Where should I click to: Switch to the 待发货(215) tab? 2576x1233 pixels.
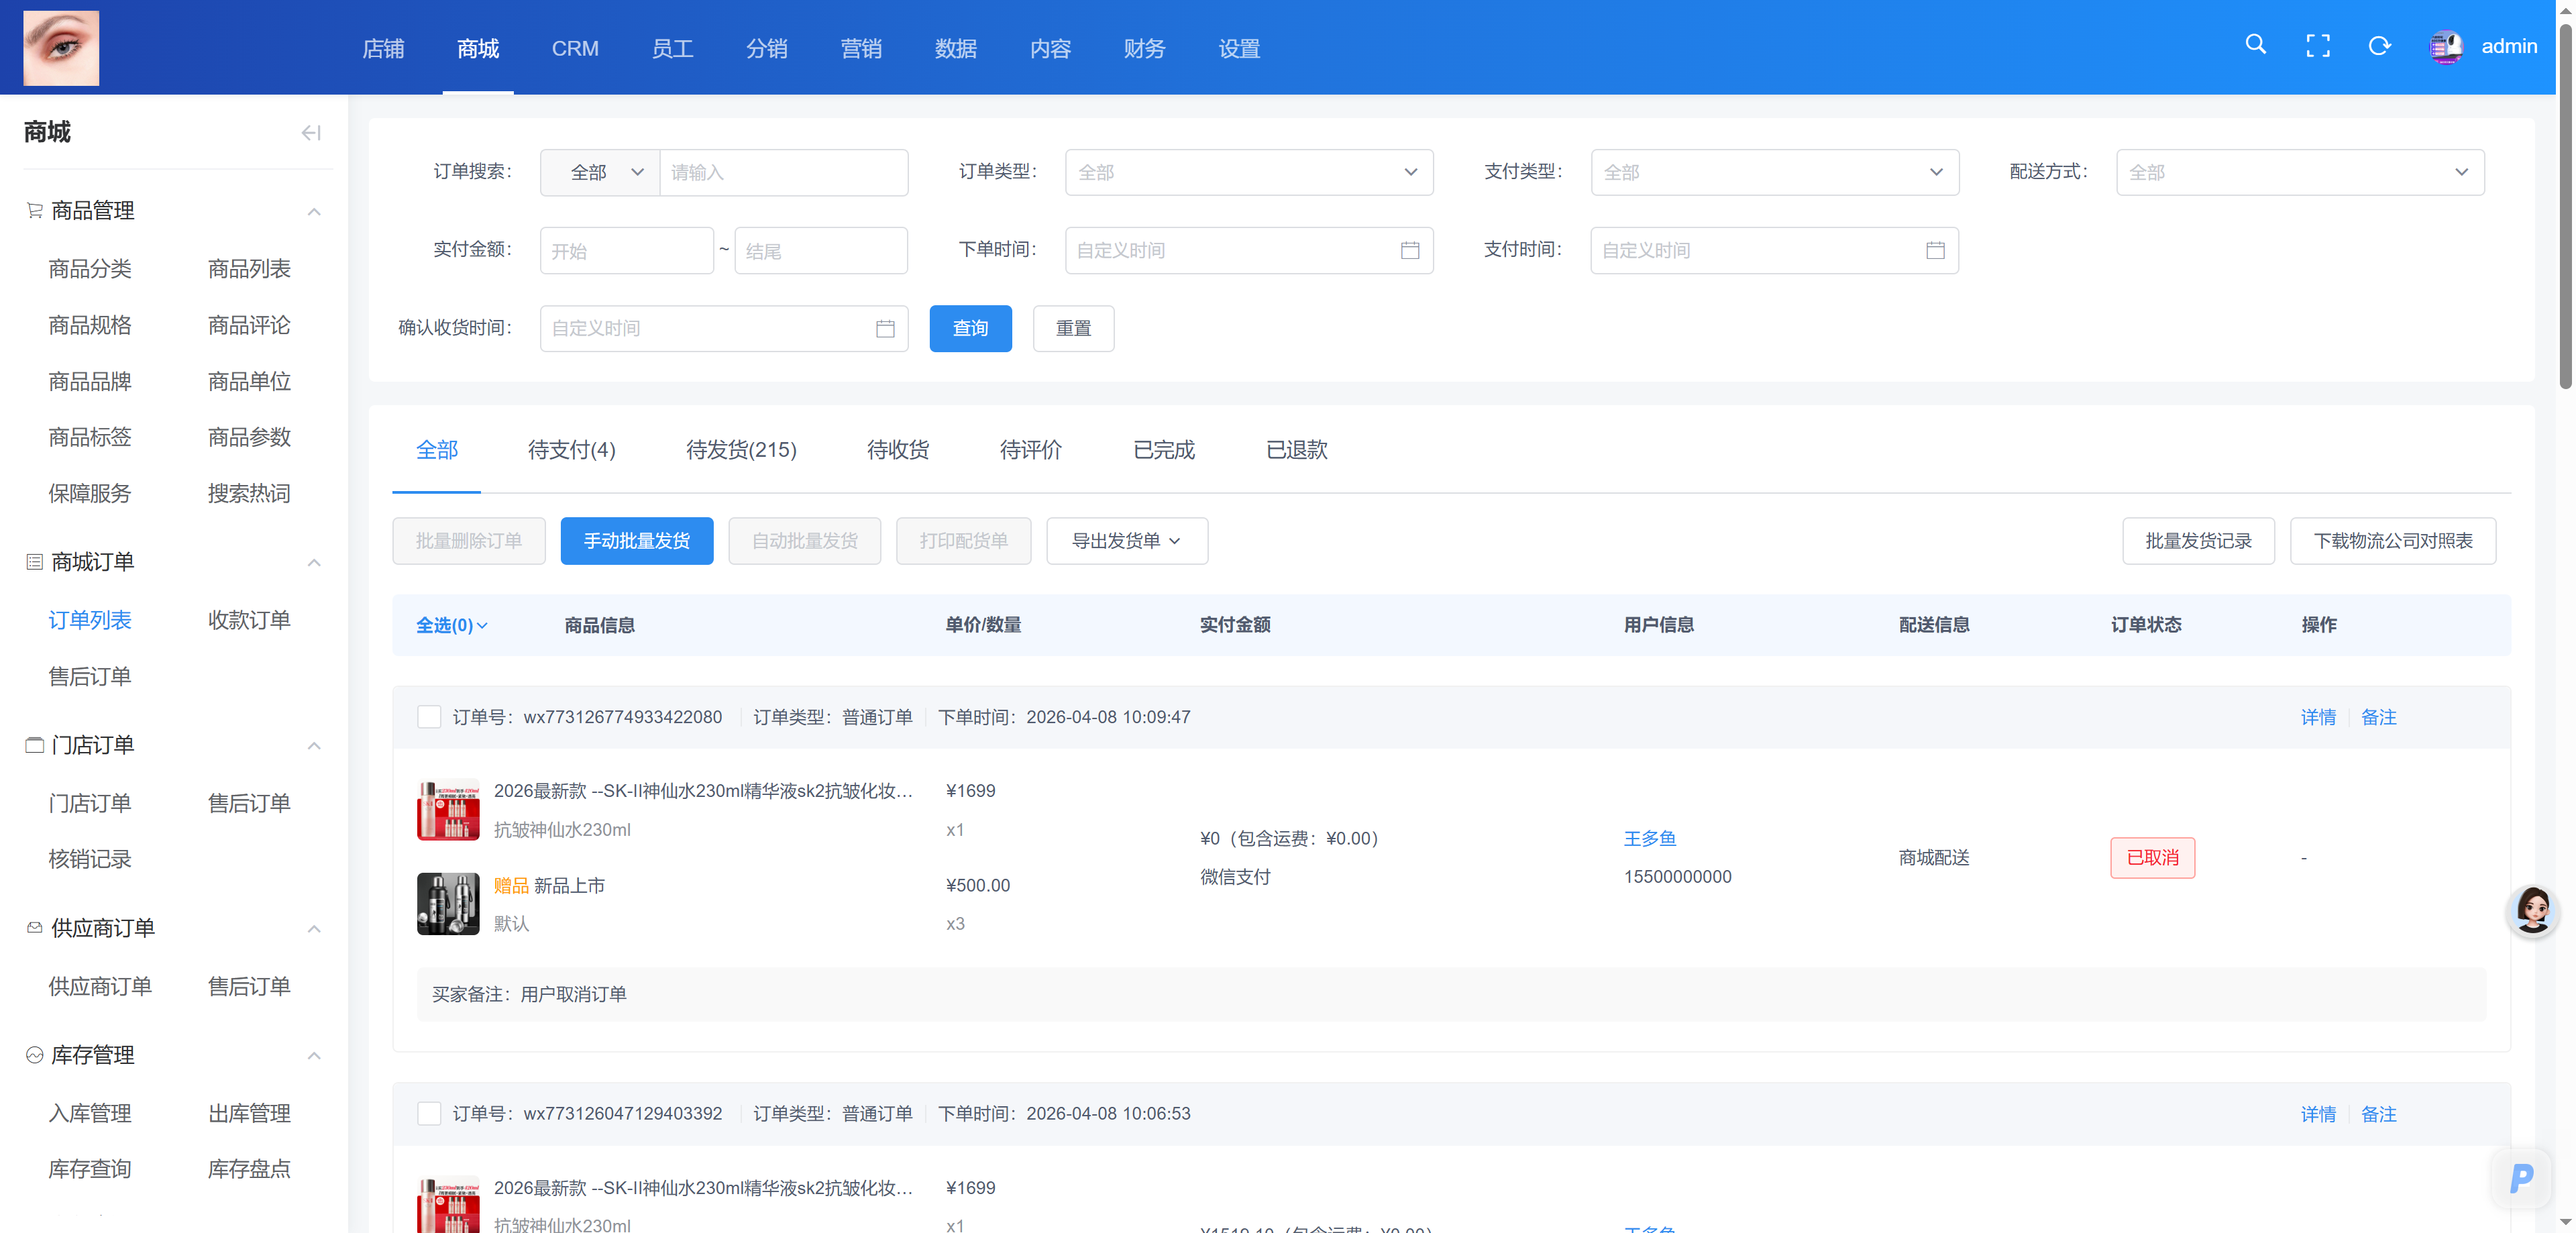click(x=741, y=450)
